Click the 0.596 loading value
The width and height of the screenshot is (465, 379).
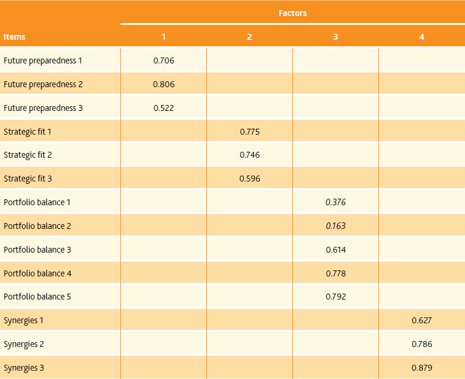tap(250, 179)
